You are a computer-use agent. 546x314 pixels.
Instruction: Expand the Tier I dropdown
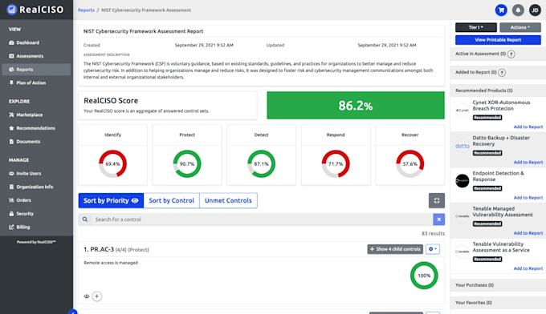476,27
